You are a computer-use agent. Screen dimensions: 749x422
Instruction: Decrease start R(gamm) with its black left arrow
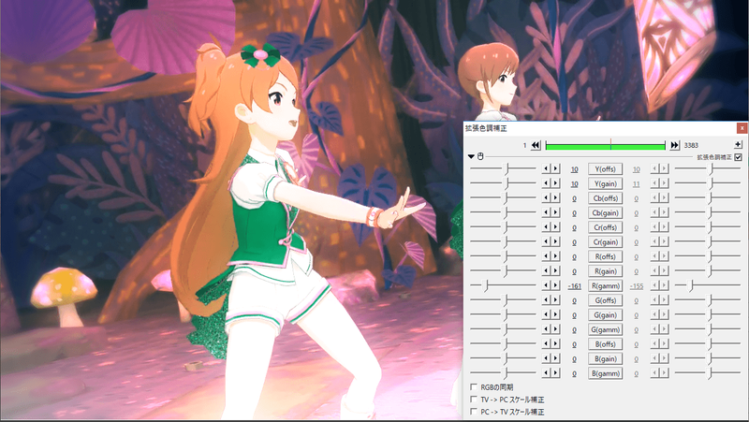pos(546,285)
